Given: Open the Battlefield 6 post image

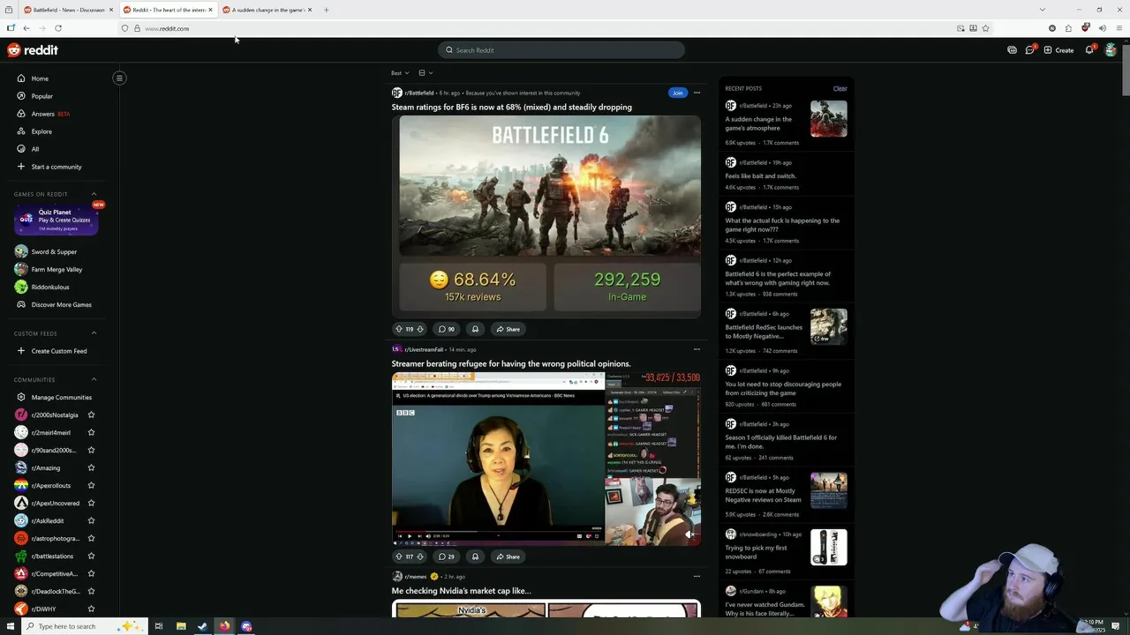Looking at the screenshot, I should (546, 216).
